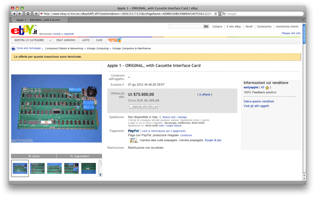Click Salva questo venditore
This screenshot has width=315, height=197.
[x=259, y=101]
